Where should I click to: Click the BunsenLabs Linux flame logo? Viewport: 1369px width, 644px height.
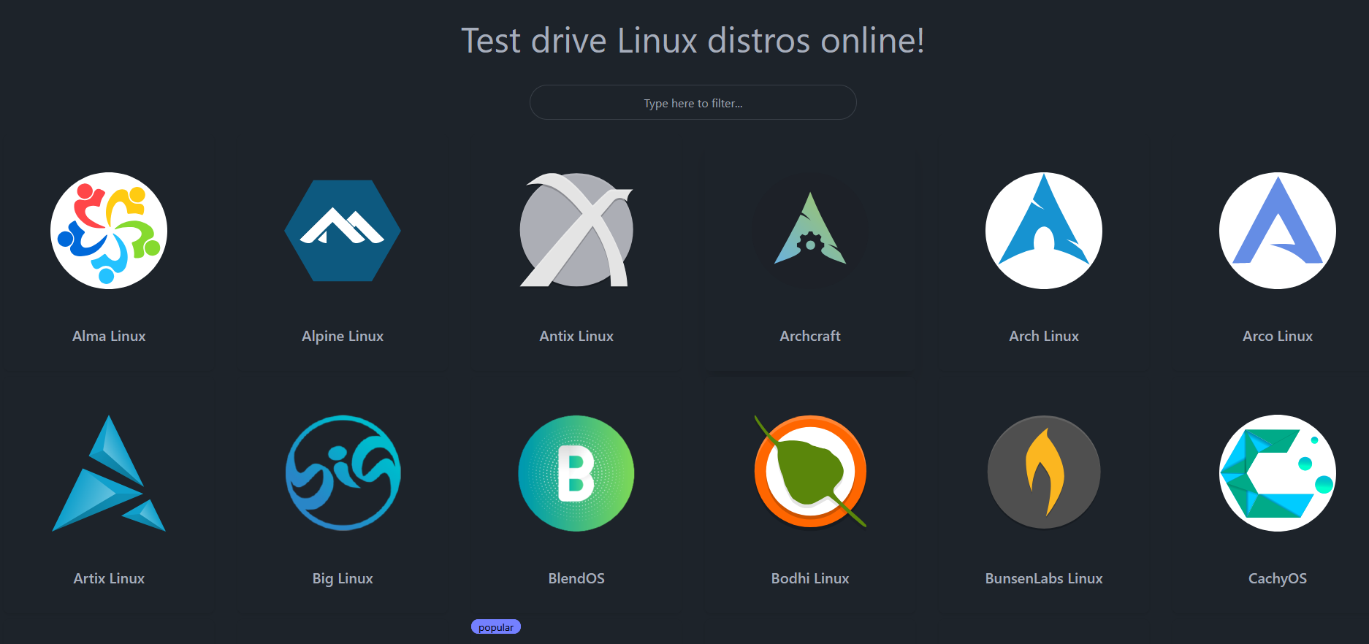(1044, 473)
